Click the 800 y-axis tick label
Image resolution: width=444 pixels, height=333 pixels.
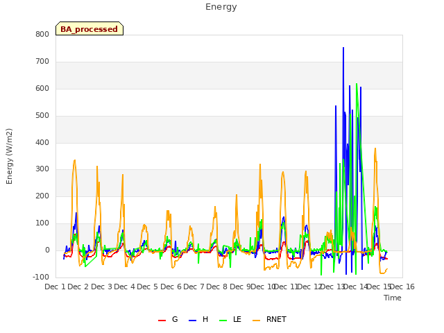42,34
